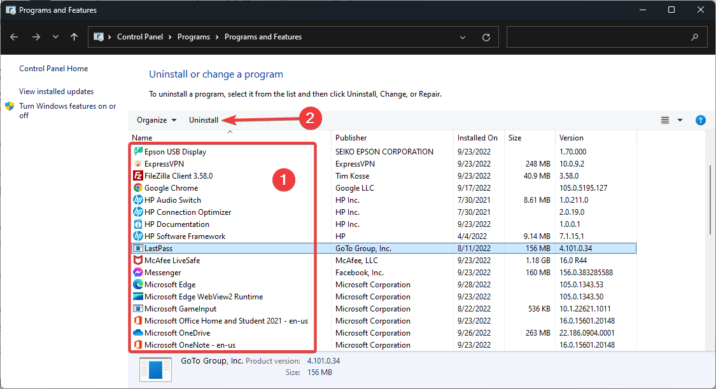
Task: Click the Control Panel search box
Action: (607, 37)
